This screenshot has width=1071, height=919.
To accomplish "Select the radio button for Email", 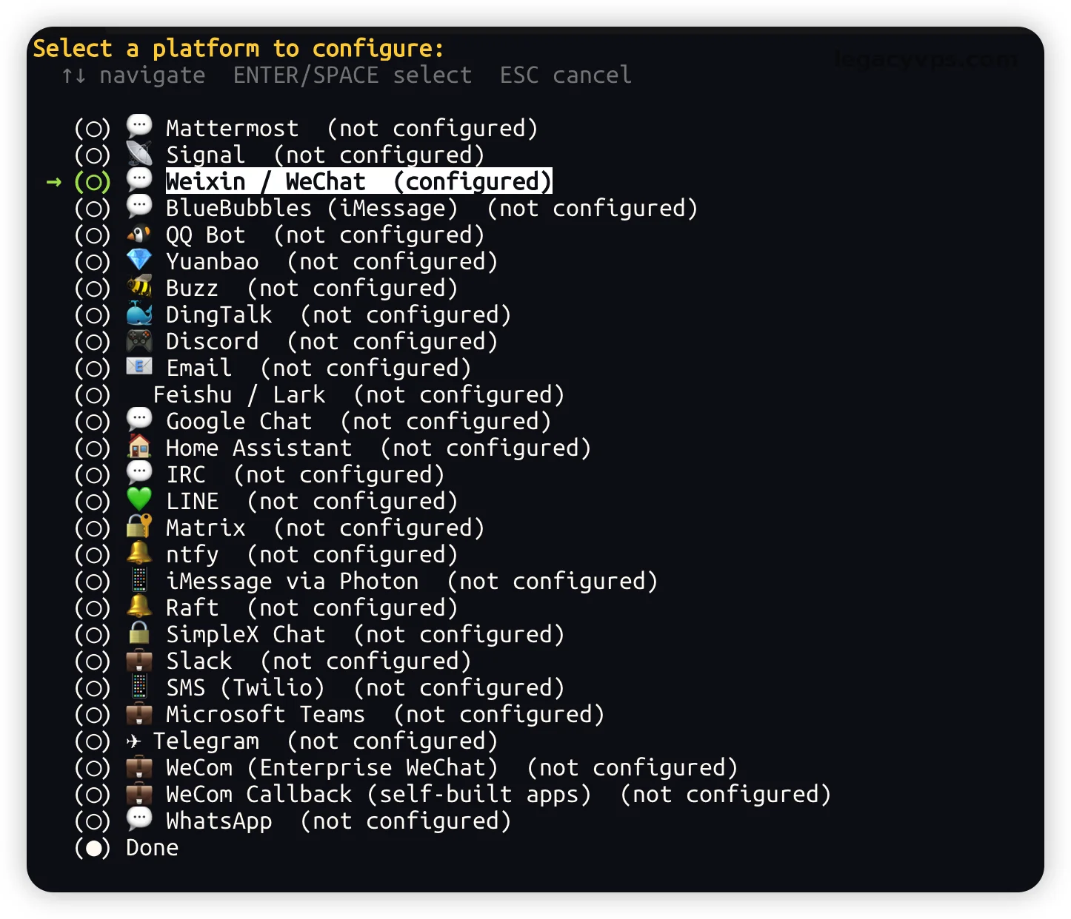I will coord(93,368).
